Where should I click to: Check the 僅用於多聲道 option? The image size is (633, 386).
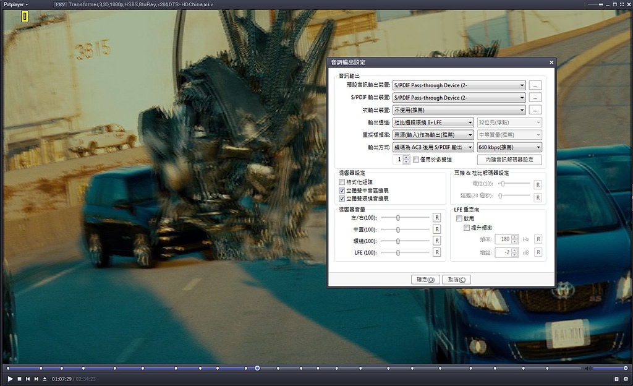(416, 160)
